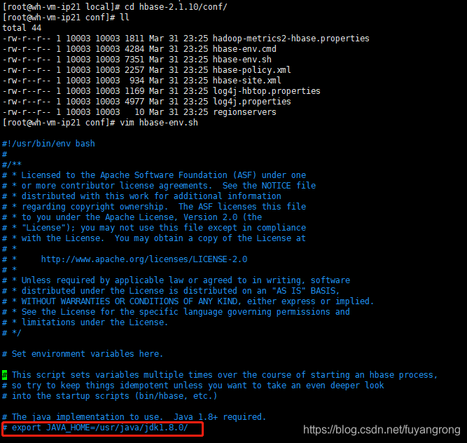Click file size 7351 in hbase-env.sh row
This screenshot has height=443, width=467.
tap(134, 60)
